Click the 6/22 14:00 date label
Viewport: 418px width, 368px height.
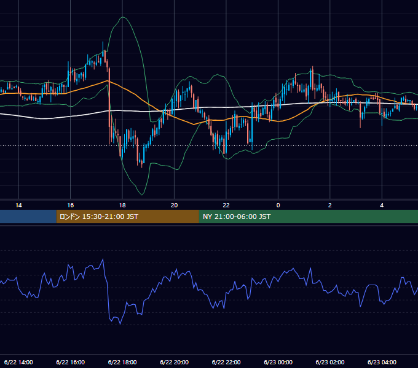pyautogui.click(x=18, y=362)
